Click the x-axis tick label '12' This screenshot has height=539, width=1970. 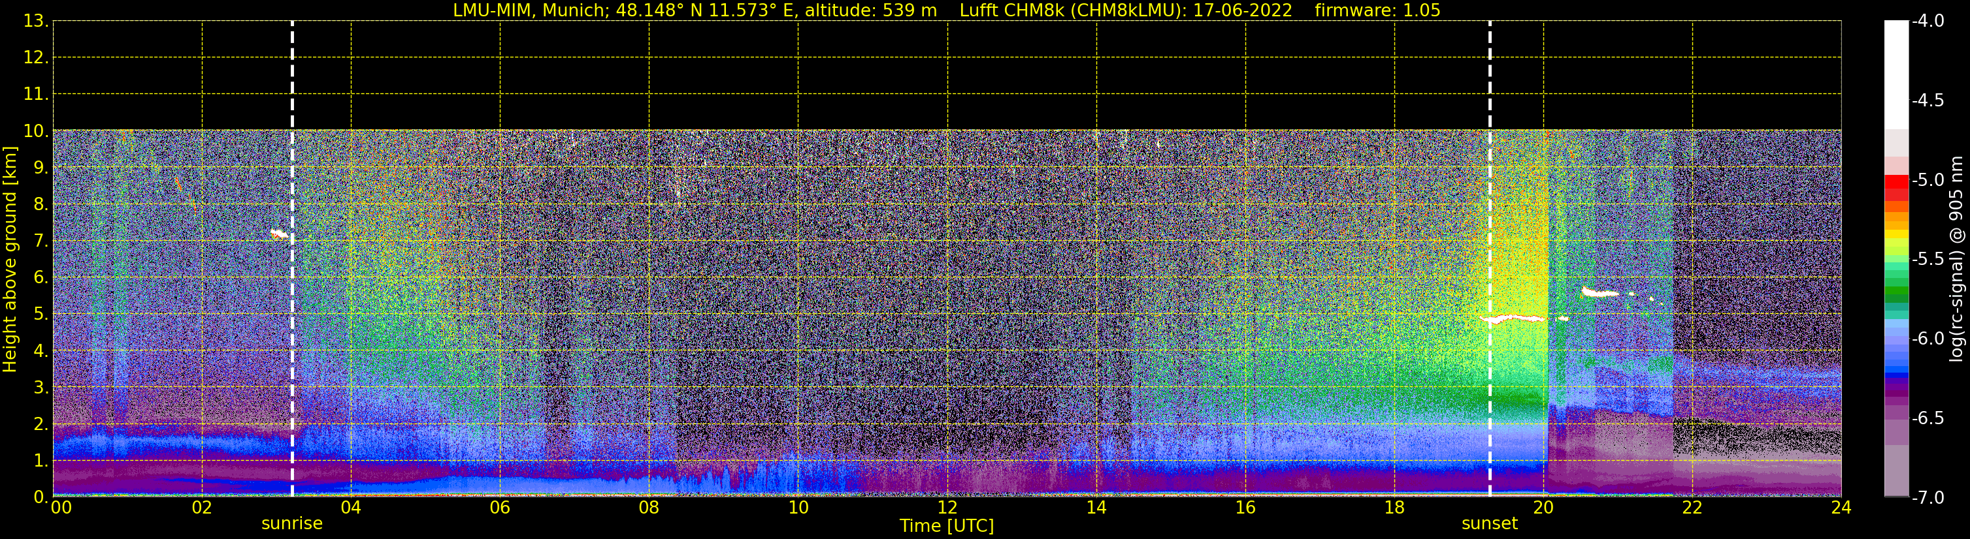[947, 507]
